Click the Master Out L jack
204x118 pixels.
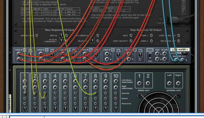pyautogui.click(x=176, y=60)
